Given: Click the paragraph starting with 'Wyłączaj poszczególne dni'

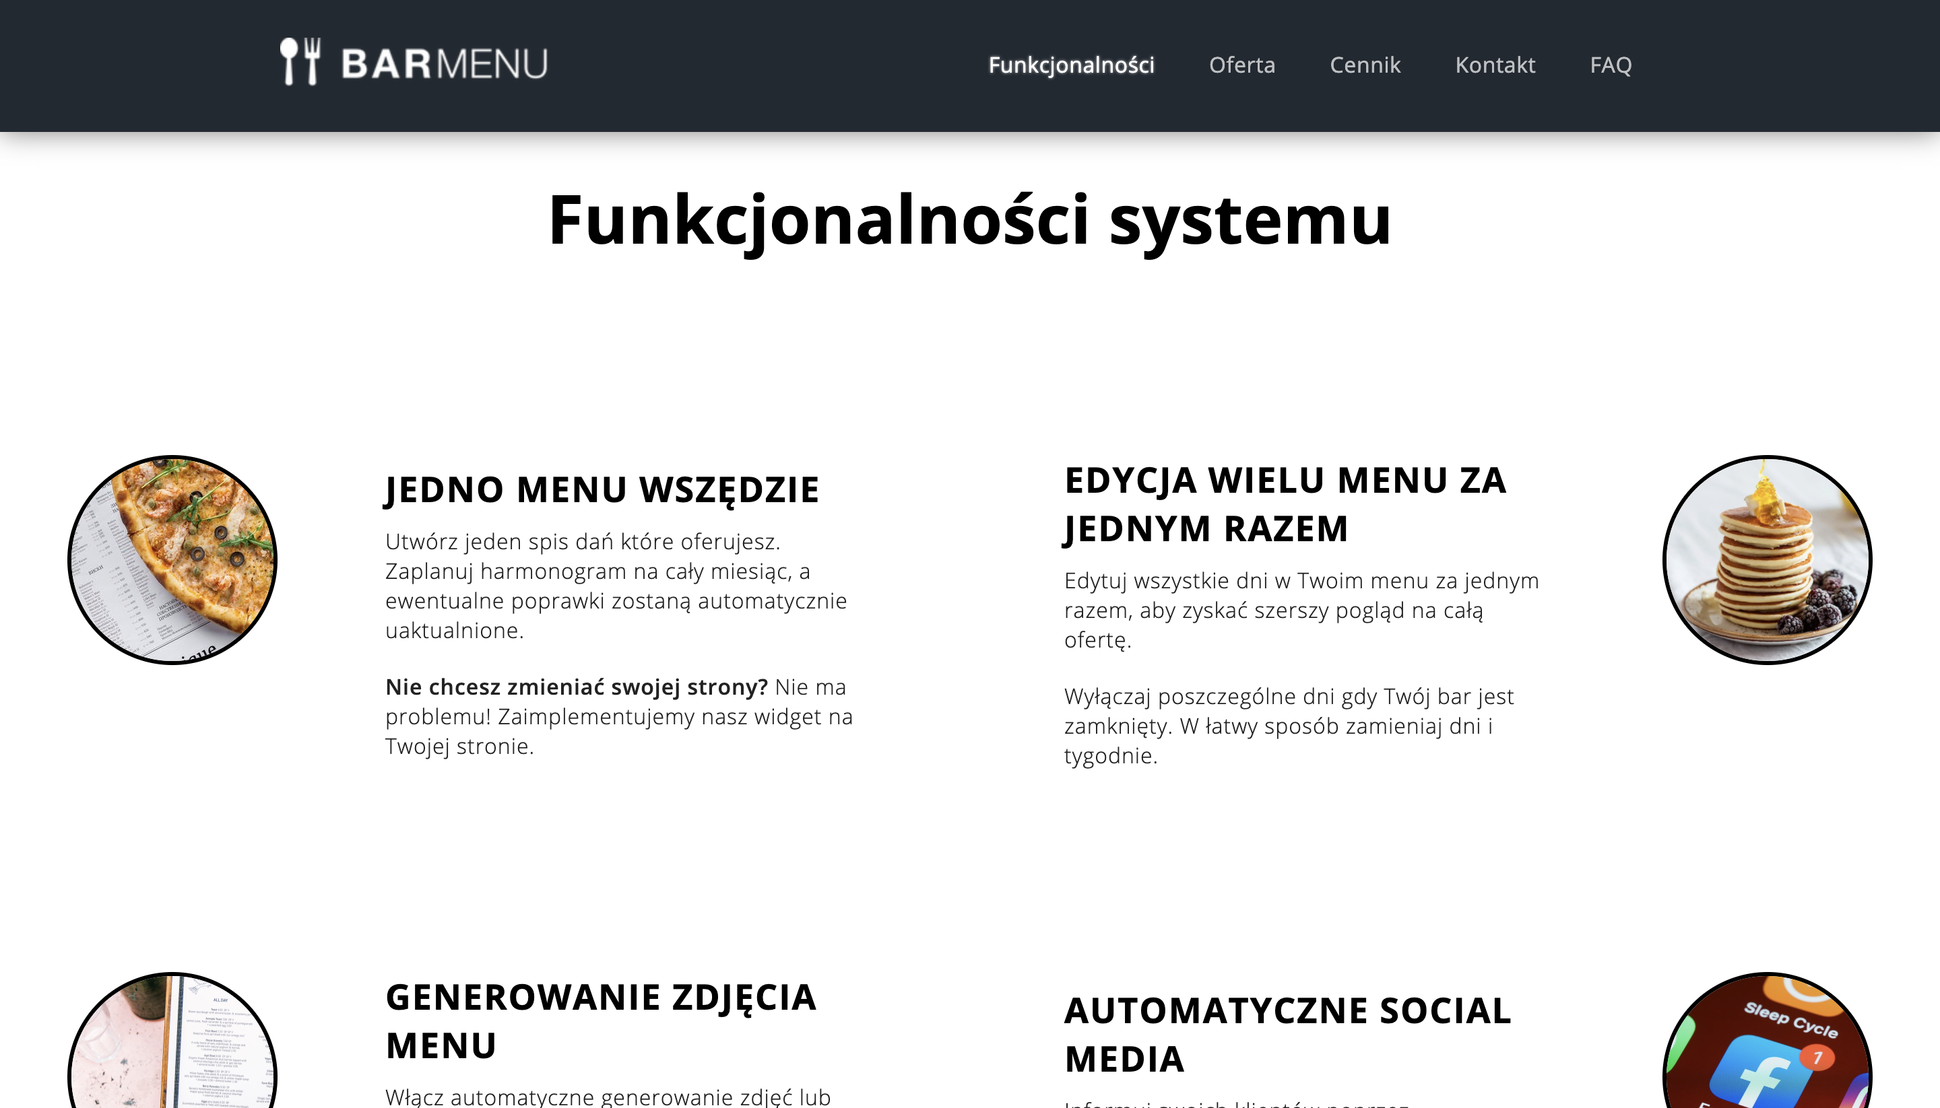Looking at the screenshot, I should point(1288,726).
